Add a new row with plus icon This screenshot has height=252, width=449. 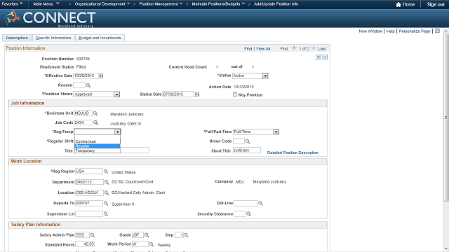point(319,57)
